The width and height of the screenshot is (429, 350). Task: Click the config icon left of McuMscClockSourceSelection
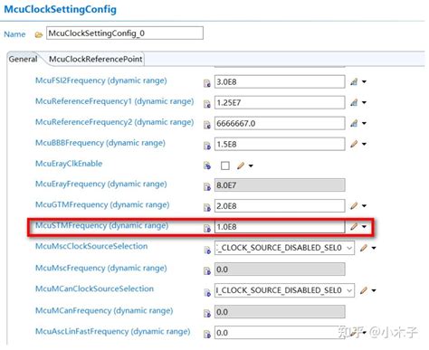(x=207, y=250)
